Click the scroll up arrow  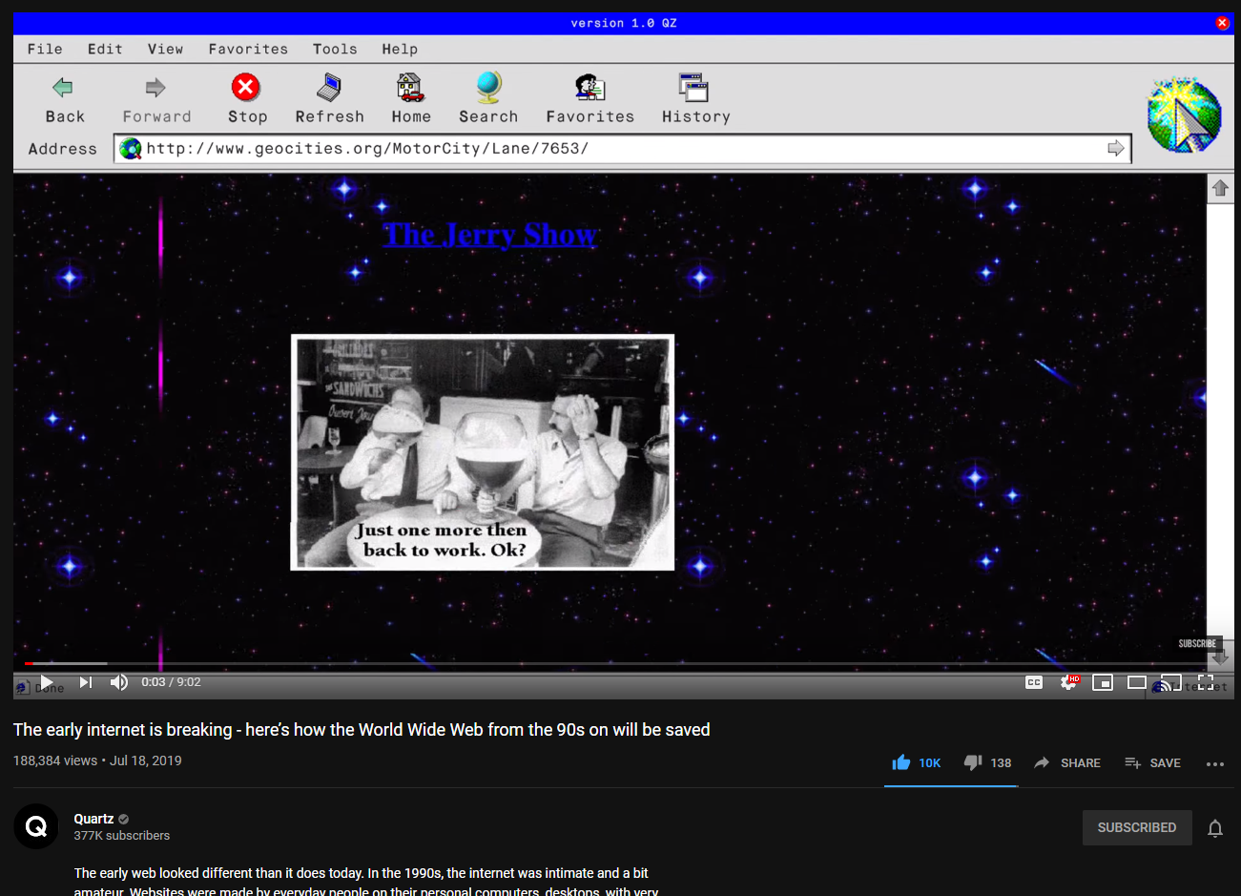click(1220, 188)
